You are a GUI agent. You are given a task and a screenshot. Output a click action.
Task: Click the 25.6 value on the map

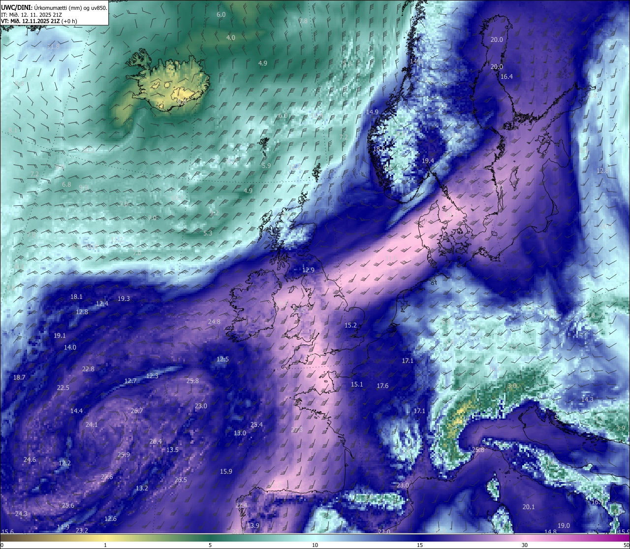[68, 506]
